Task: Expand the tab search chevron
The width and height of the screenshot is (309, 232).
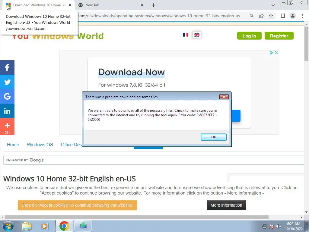Action: point(273,5)
